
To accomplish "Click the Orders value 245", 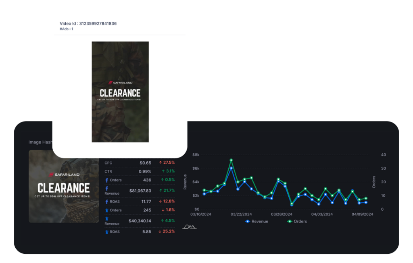I will point(147,210).
